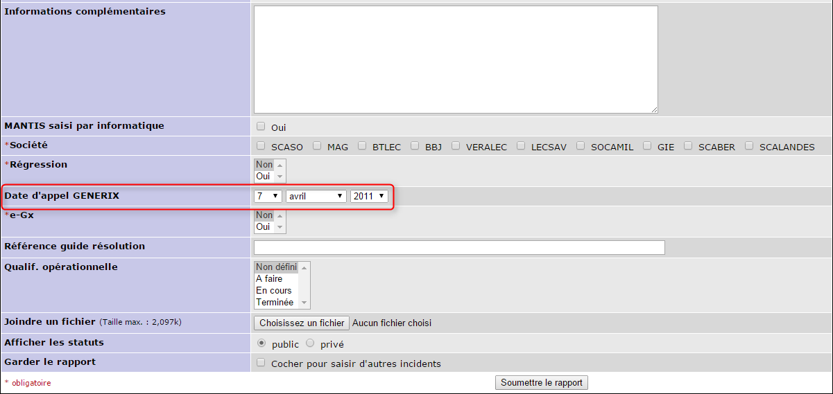Click the Garder le rapport label
This screenshot has height=394, width=833.
50,361
